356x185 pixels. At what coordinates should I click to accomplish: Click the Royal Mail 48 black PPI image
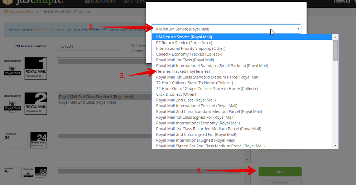click(x=40, y=174)
